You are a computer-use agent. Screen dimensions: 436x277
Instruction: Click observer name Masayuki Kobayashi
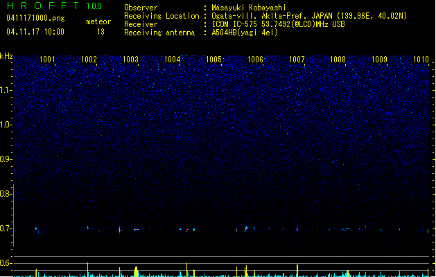tap(249, 8)
